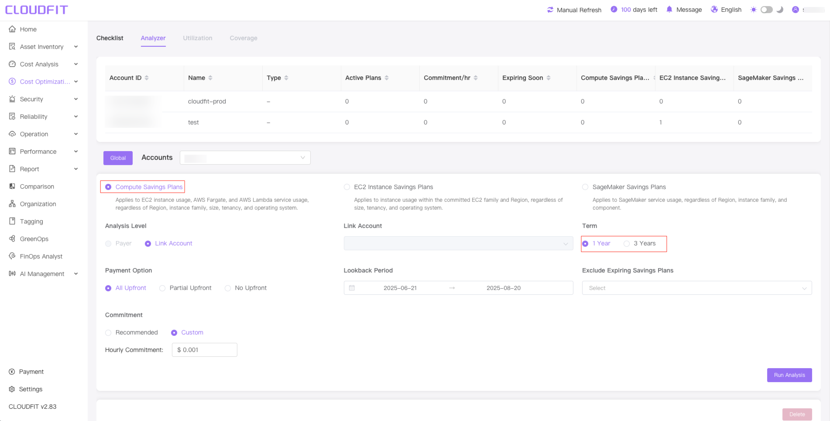Click the Payment sidebar icon
The image size is (830, 421).
click(x=12, y=372)
